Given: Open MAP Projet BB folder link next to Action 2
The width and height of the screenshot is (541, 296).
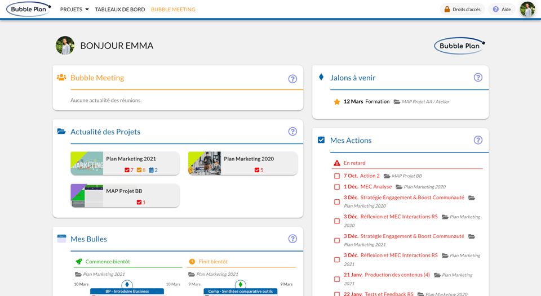Looking at the screenshot, I should pyautogui.click(x=402, y=176).
